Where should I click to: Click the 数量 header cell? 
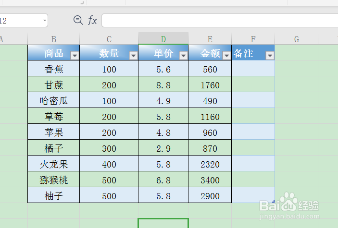pyautogui.click(x=109, y=52)
